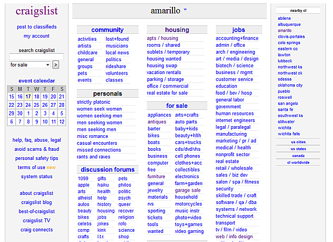The width and height of the screenshot is (333, 242).
Task: Open the housing section header
Action: tap(177, 30)
